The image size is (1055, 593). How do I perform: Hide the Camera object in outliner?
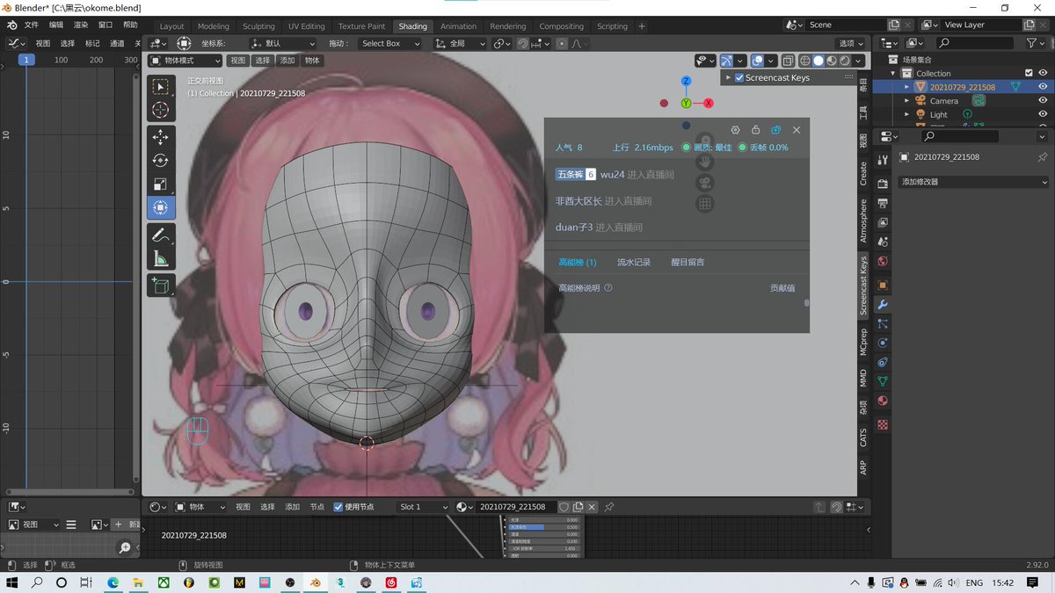1043,101
